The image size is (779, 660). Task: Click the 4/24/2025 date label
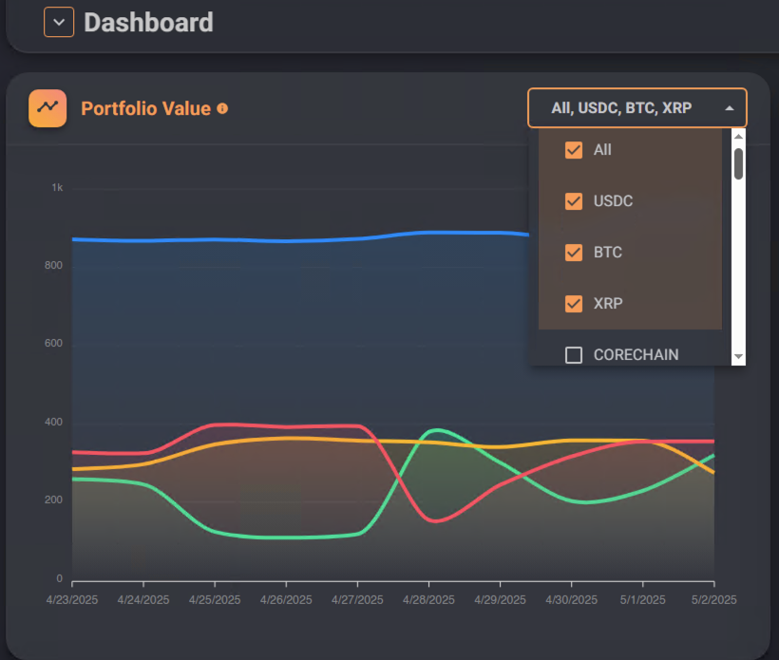point(143,600)
